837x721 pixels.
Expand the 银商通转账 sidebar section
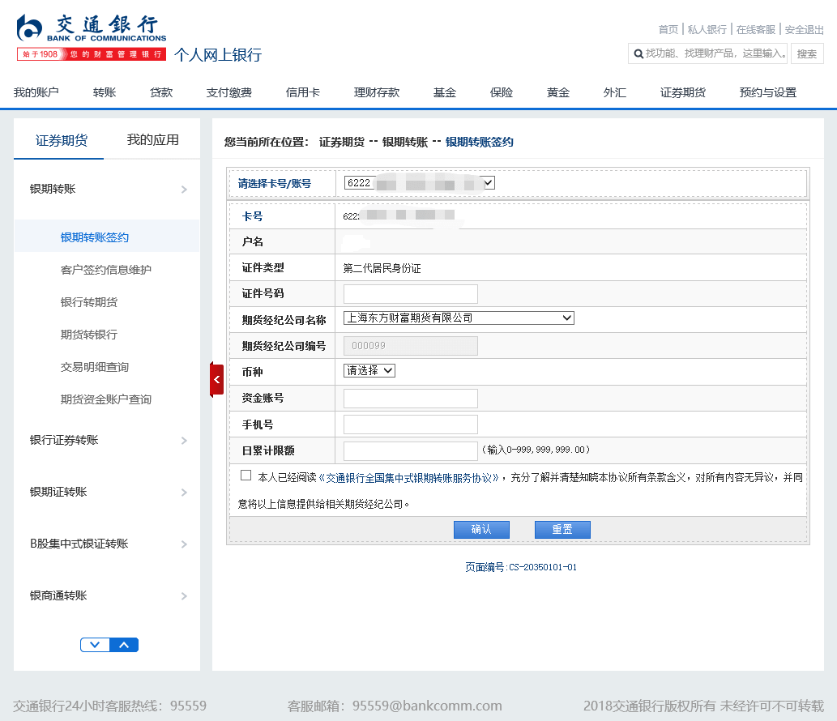[x=107, y=595]
